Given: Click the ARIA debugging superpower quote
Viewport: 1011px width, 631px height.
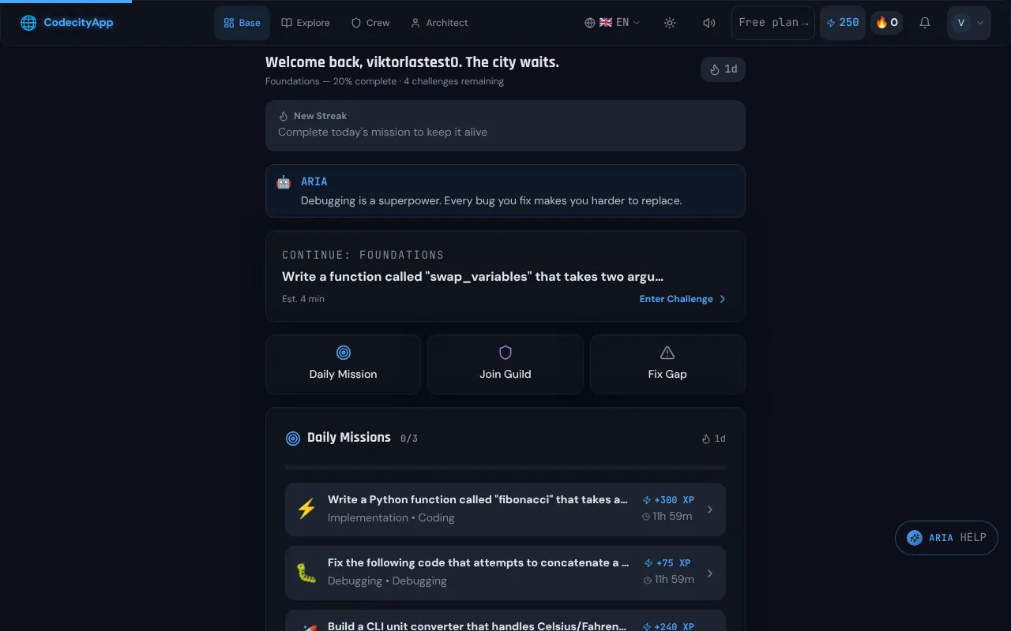Looking at the screenshot, I should 491,200.
